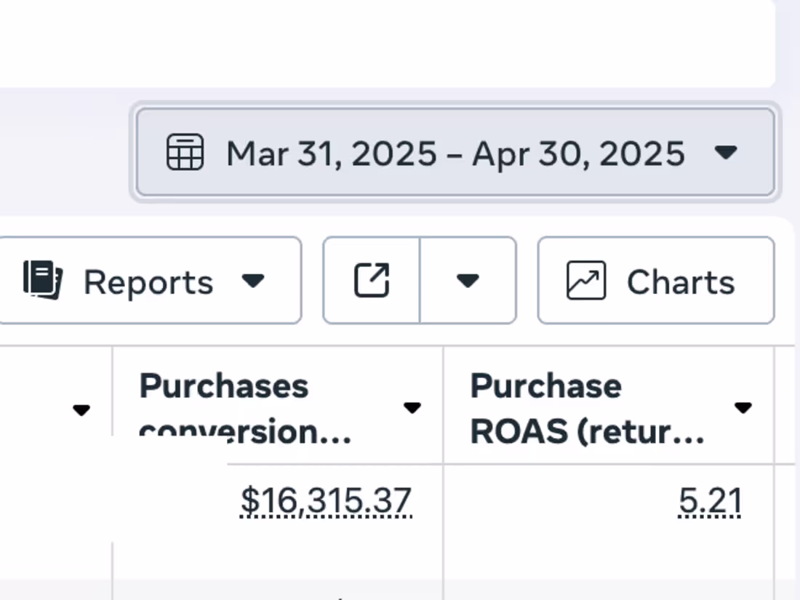Expand the Reports dropdown chevron
800x600 pixels.
tap(253, 281)
